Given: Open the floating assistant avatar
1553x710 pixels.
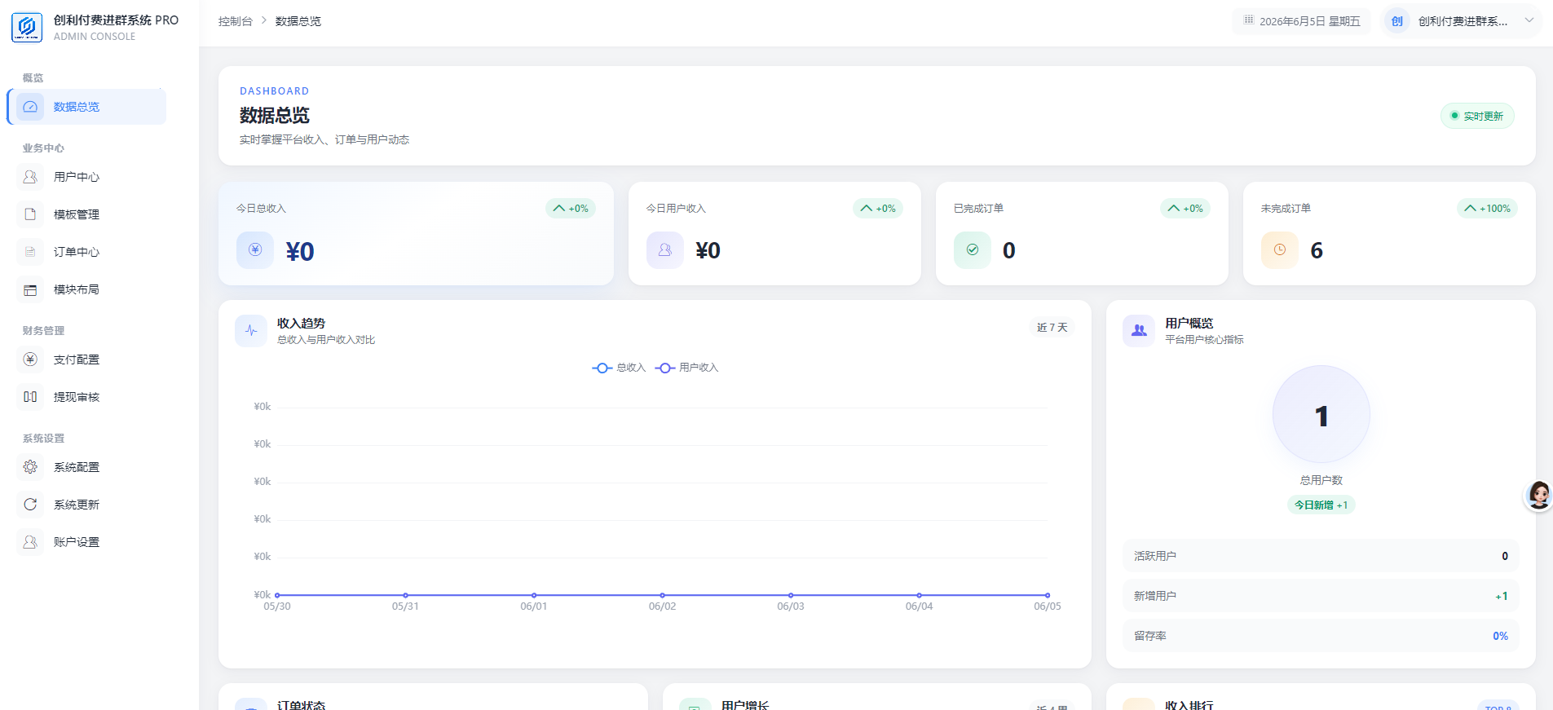Looking at the screenshot, I should [x=1538, y=495].
